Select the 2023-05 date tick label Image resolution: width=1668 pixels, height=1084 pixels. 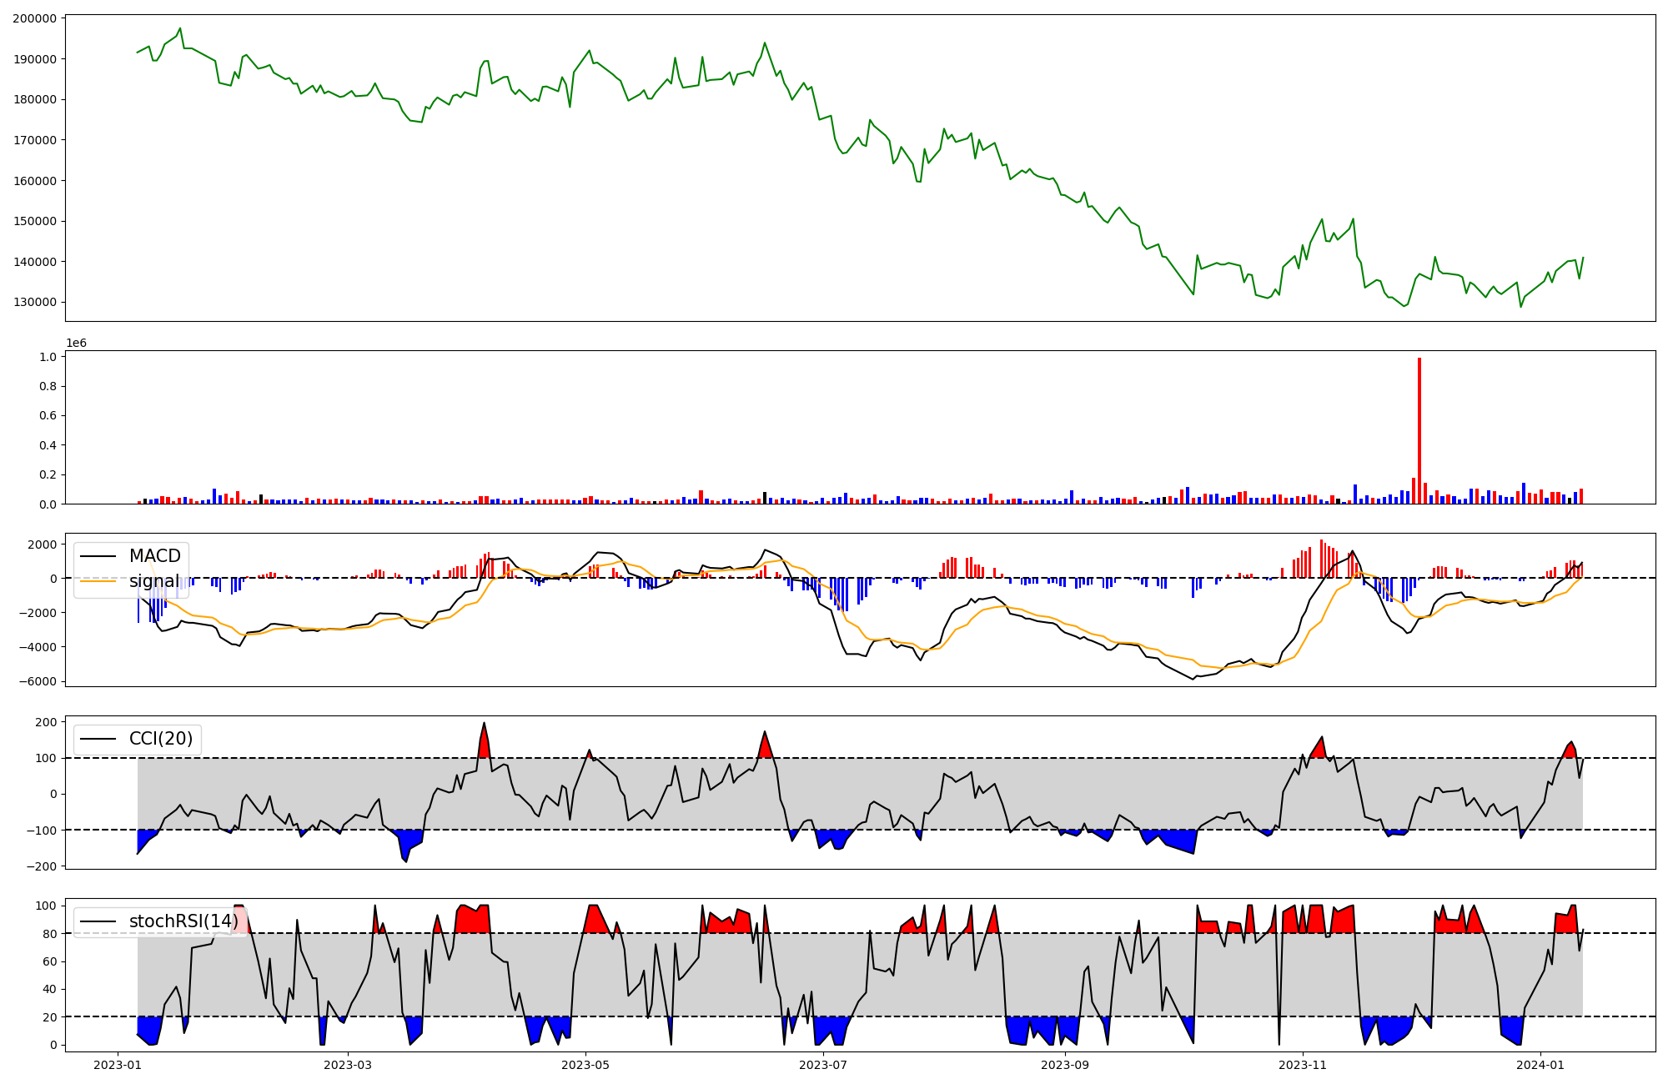[585, 1065]
